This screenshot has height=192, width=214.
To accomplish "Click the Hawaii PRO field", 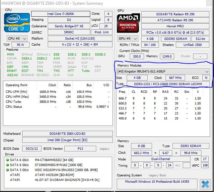I will pyautogui.click(x=175, y=26).
